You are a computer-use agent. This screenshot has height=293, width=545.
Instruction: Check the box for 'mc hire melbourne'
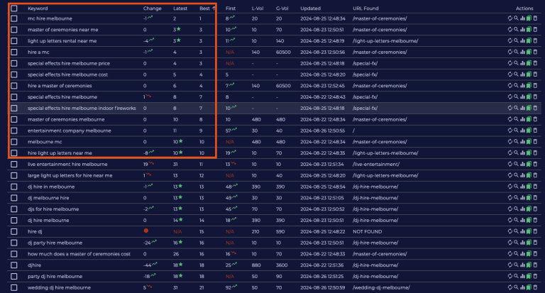14,18
